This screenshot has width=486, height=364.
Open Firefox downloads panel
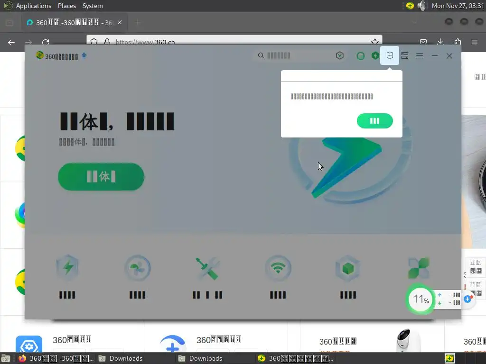(x=440, y=42)
